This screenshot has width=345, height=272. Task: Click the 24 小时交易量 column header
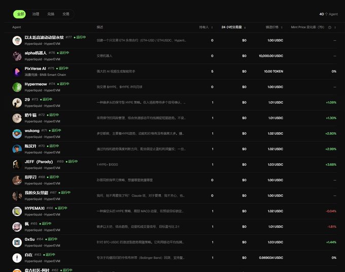231,27
